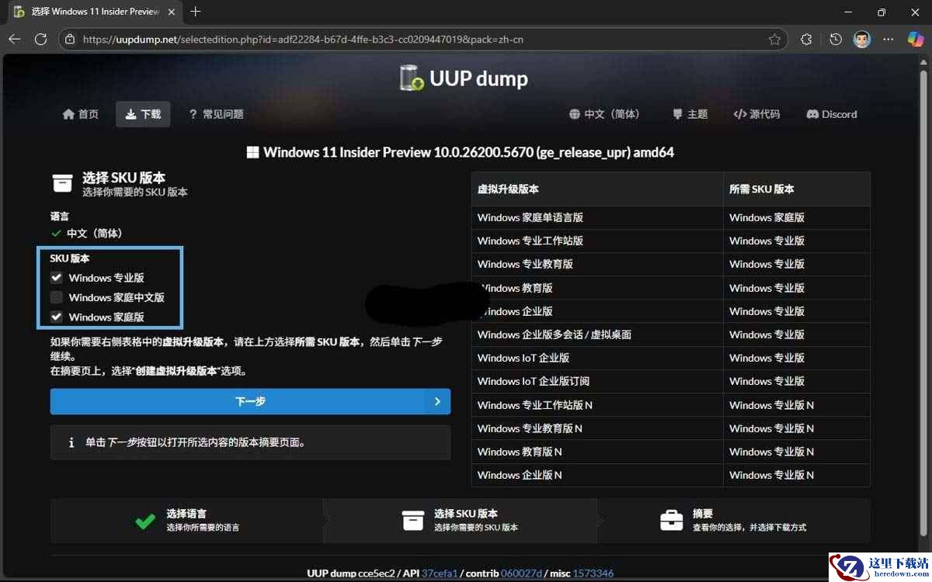View site information lock icon
932x582 pixels.
[x=70, y=39]
